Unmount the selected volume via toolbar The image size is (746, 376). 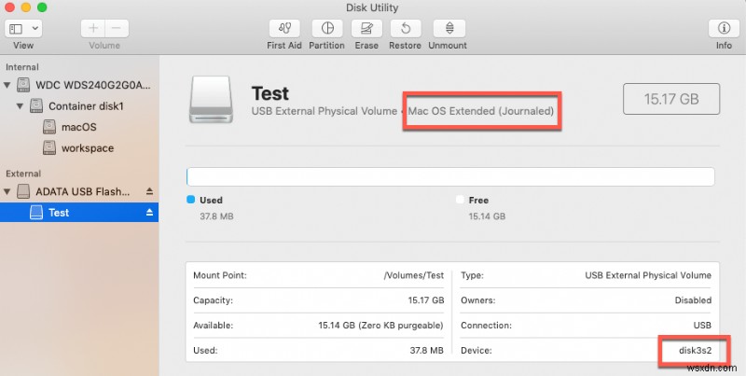pyautogui.click(x=449, y=28)
